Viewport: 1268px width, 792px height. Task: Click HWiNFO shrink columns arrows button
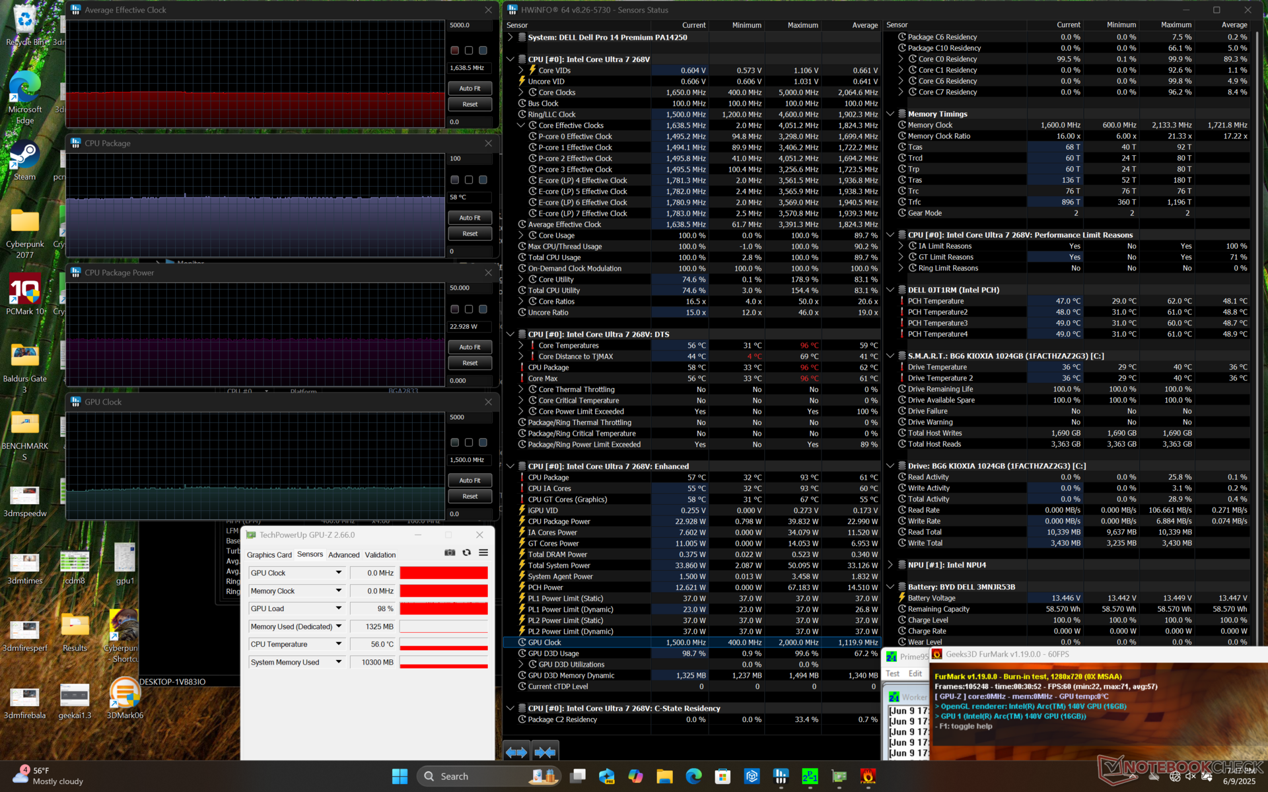[x=545, y=752]
